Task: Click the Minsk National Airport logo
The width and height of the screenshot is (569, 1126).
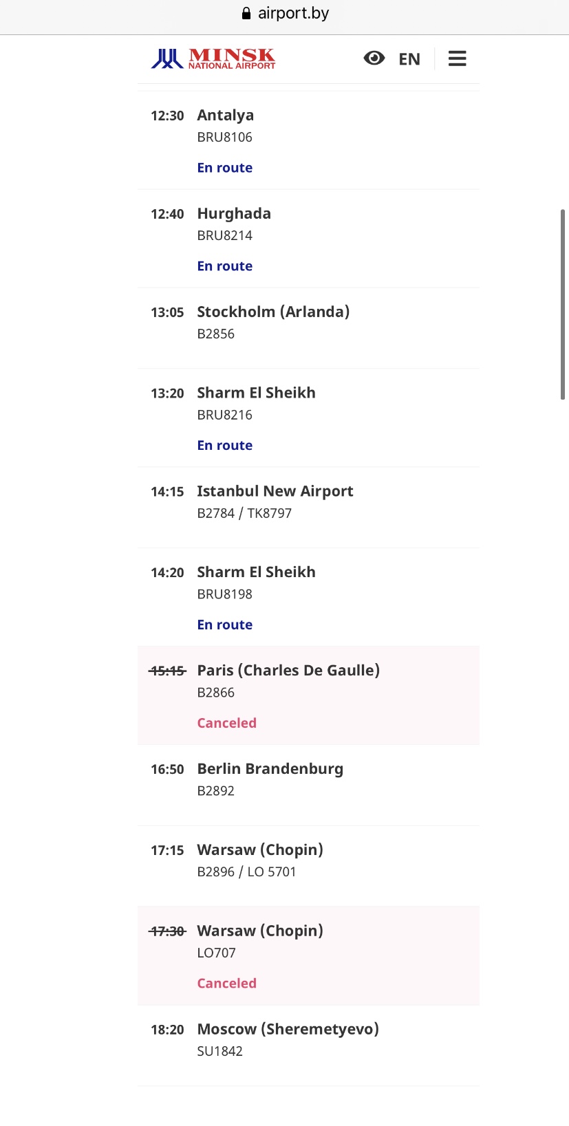Action: point(213,59)
